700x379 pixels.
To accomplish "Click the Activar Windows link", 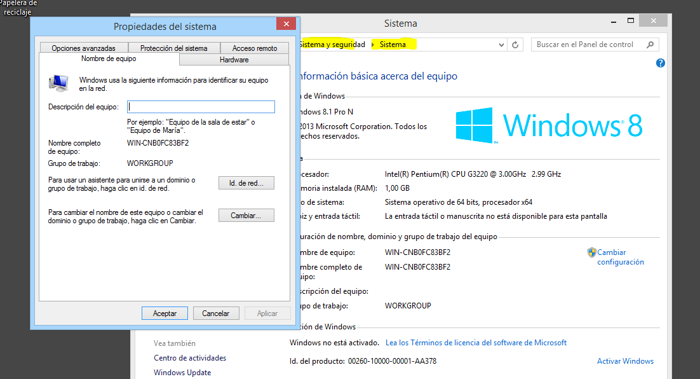I will [625, 361].
